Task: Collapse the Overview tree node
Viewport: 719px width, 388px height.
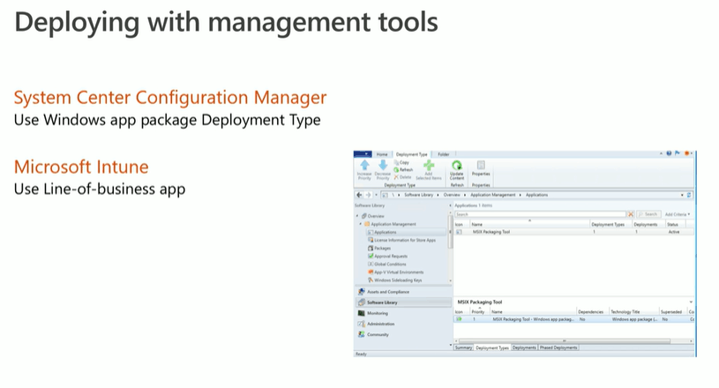Action: [x=357, y=216]
